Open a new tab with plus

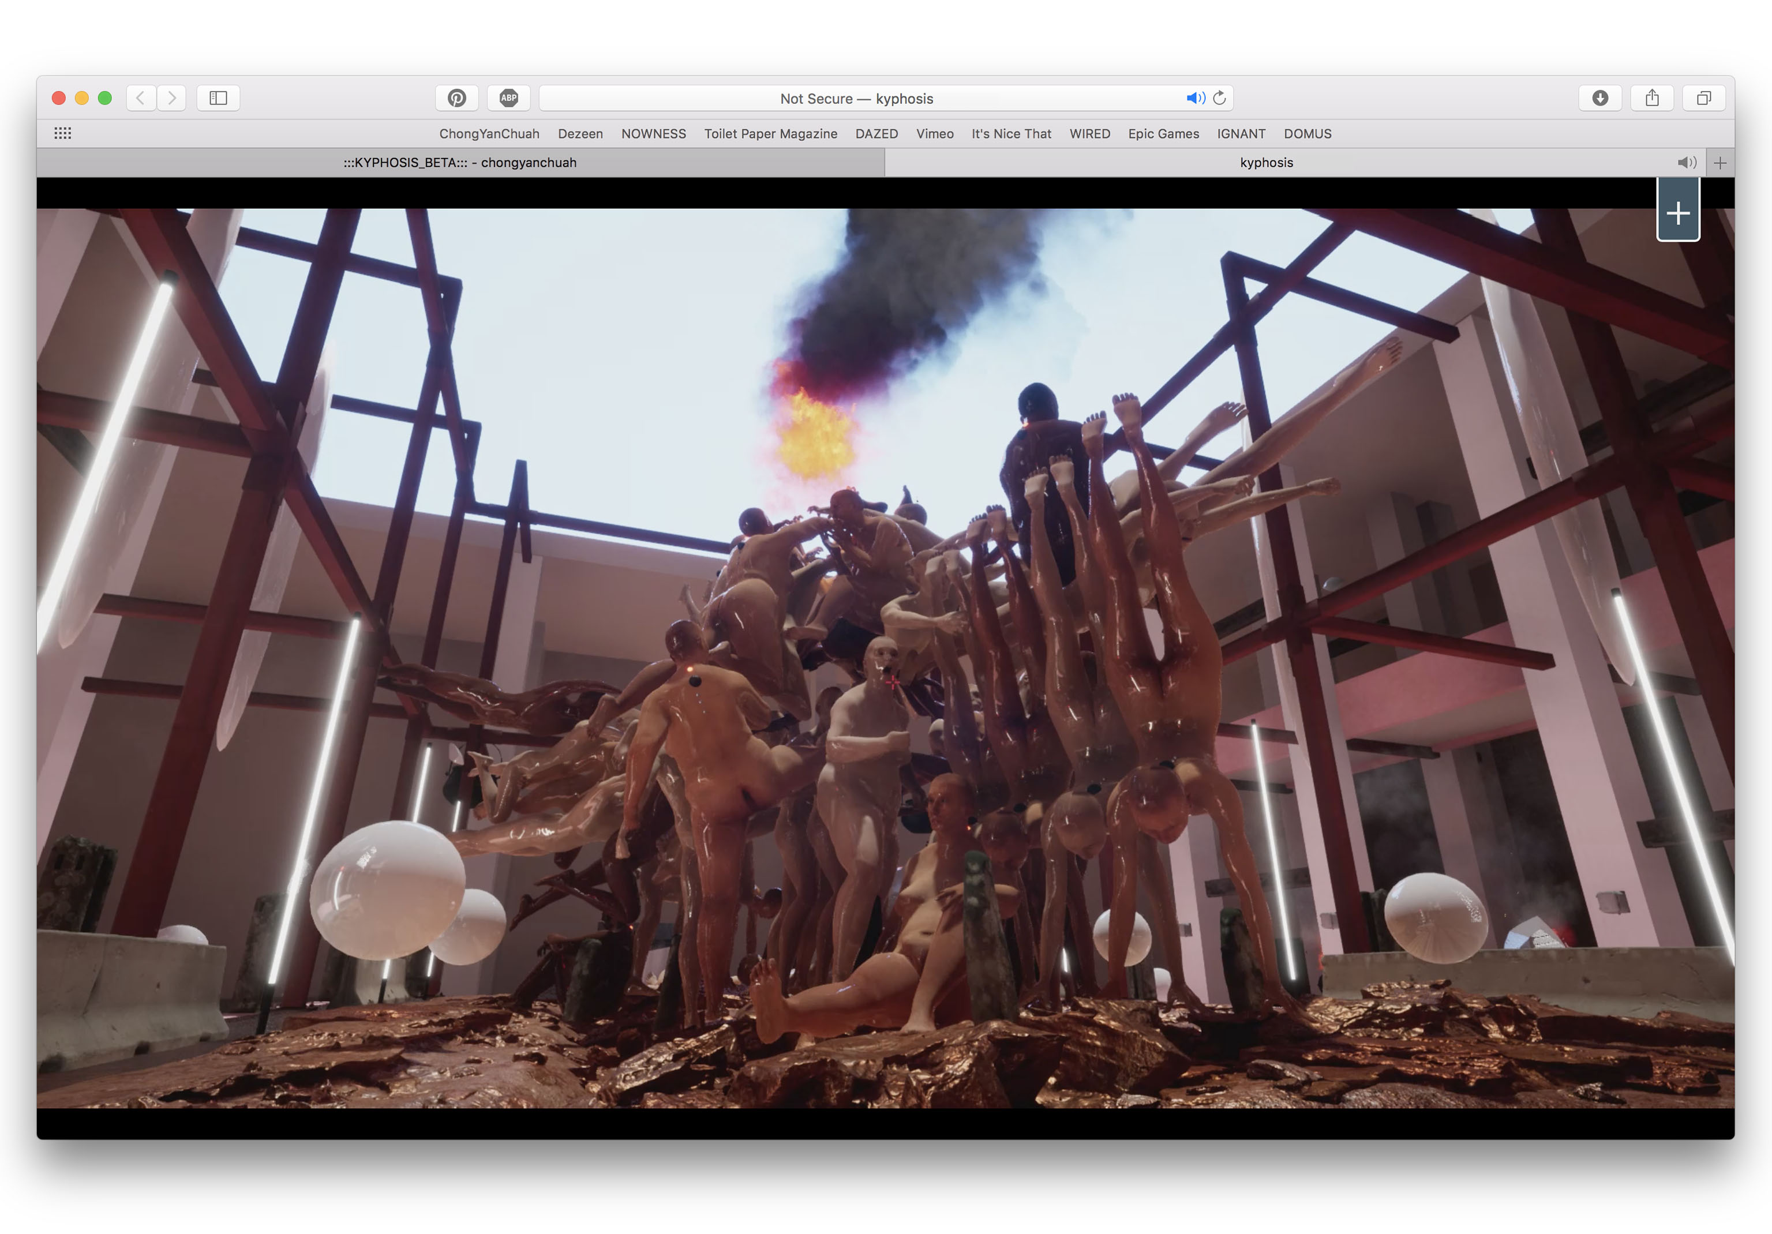1720,163
